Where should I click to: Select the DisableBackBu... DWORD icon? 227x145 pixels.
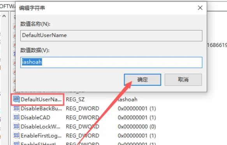(x=16, y=108)
